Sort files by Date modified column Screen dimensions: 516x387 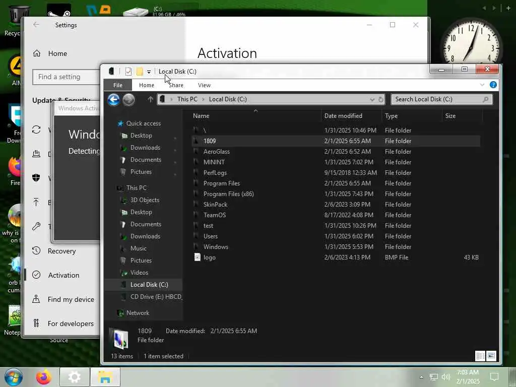click(343, 116)
